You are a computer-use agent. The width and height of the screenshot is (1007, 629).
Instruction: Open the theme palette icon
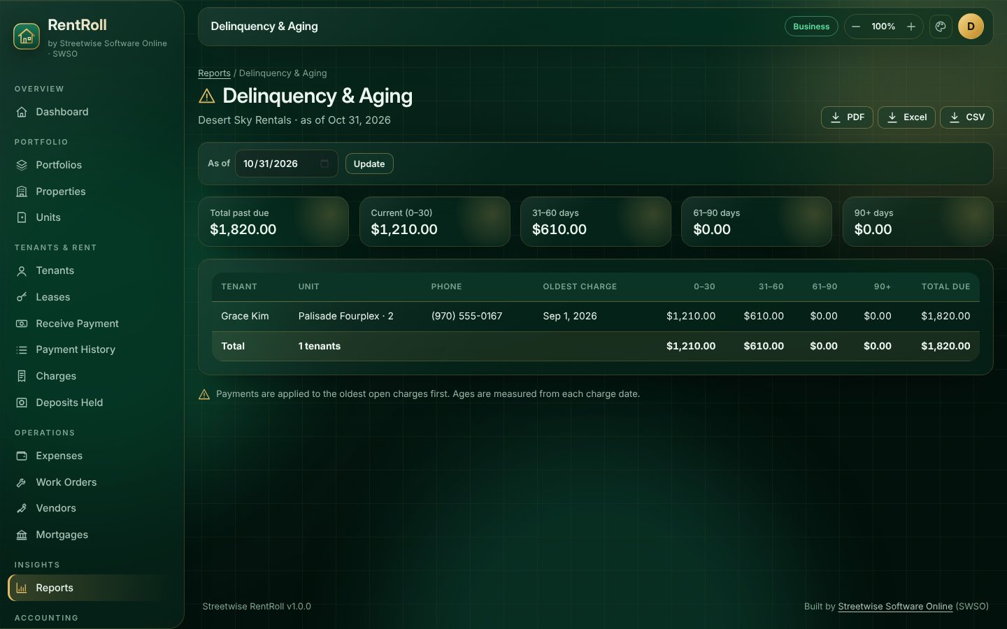tap(941, 27)
